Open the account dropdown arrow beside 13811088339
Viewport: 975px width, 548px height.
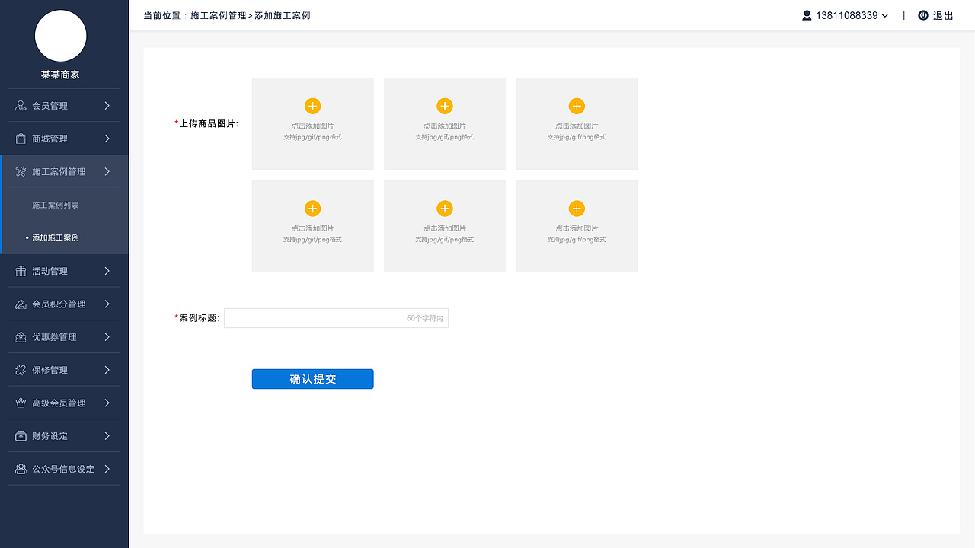885,16
